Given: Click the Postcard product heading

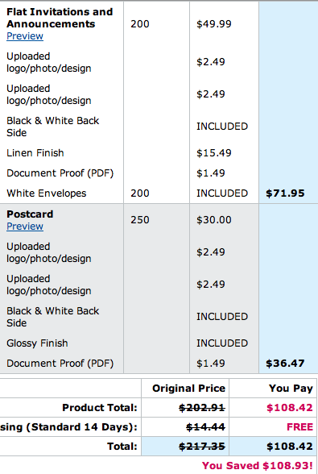Looking at the screenshot, I should (30, 214).
